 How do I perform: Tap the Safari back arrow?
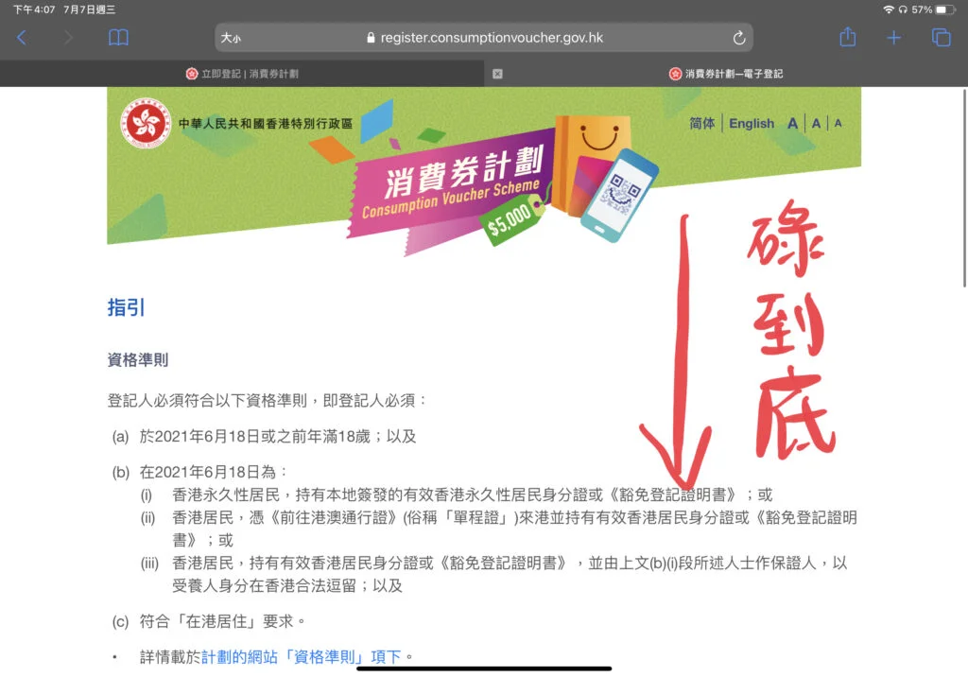22,38
